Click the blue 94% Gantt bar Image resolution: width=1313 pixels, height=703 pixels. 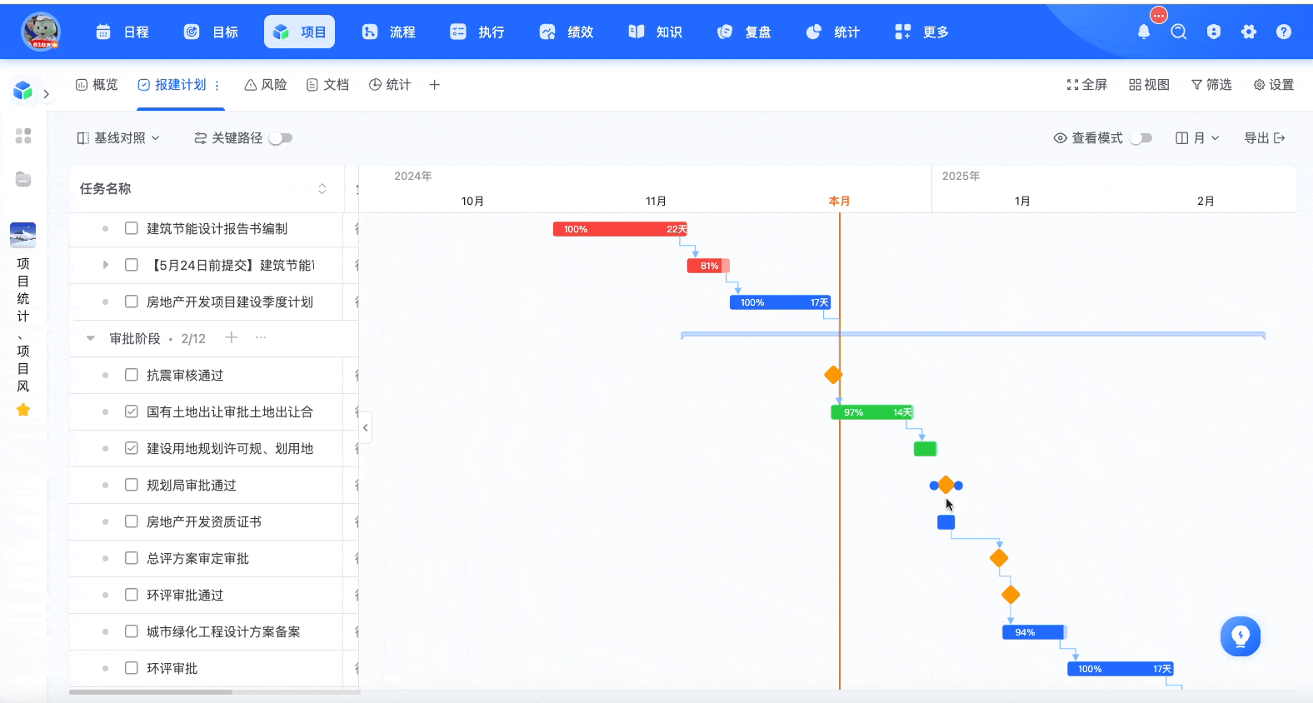(1035, 632)
